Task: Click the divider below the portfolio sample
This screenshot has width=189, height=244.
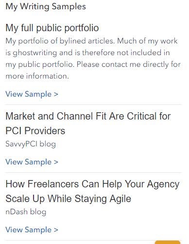Action: point(93,104)
